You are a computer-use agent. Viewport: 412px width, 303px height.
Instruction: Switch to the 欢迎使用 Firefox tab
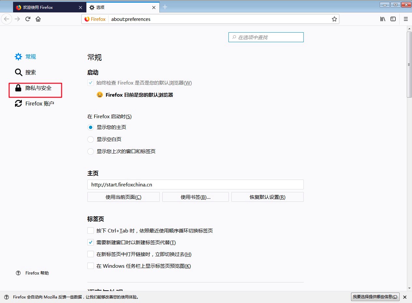[x=46, y=7]
